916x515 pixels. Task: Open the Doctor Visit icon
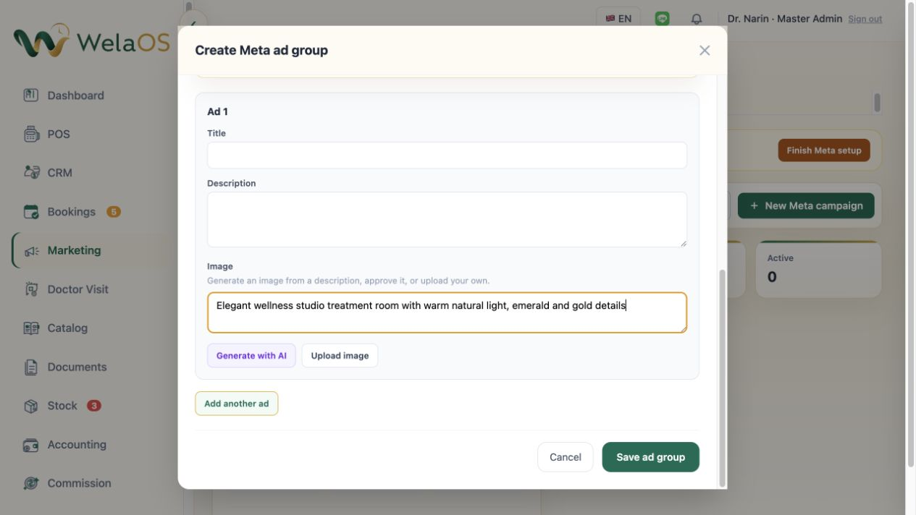[x=31, y=289]
